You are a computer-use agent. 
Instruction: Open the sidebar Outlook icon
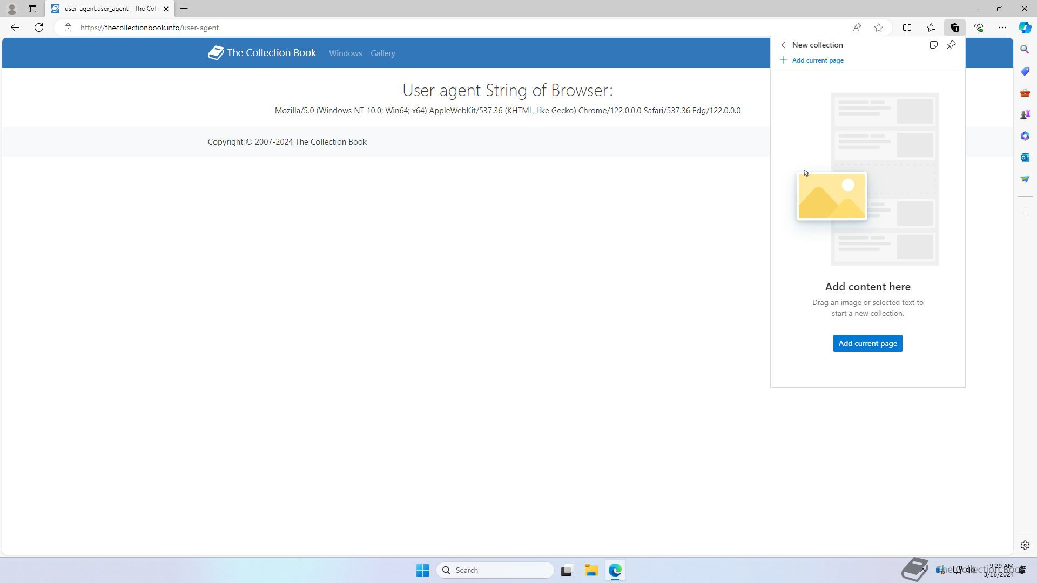click(1025, 158)
